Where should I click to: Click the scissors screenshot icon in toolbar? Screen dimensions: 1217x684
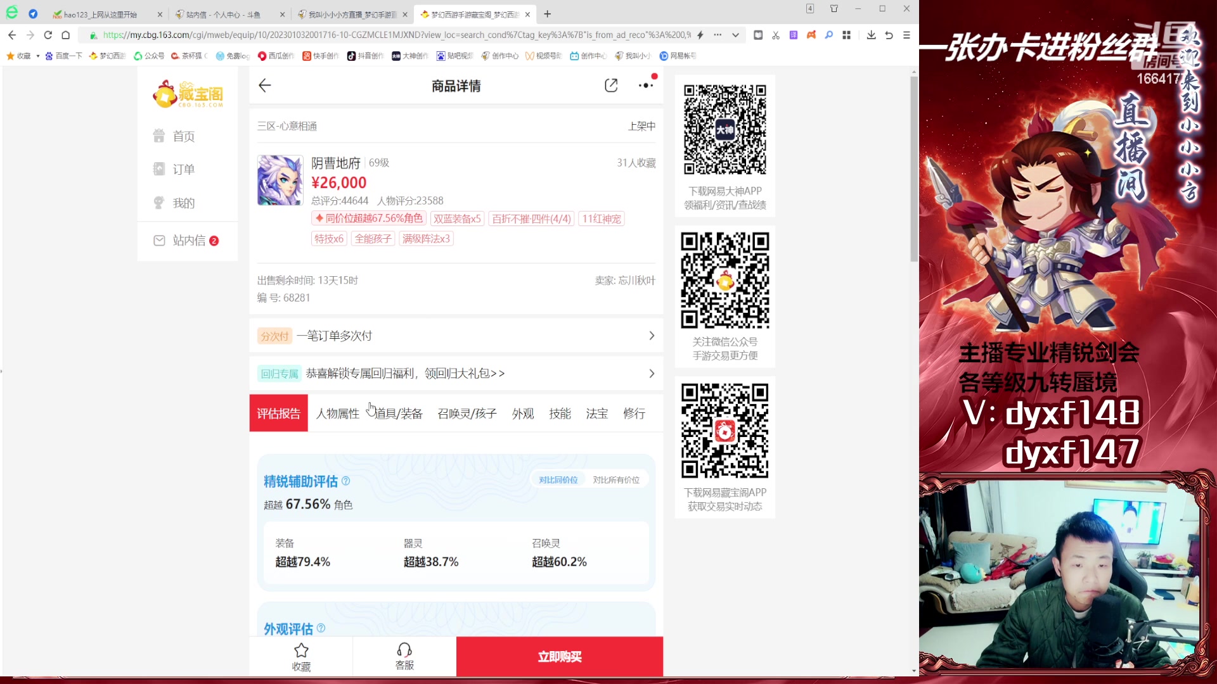tap(776, 35)
